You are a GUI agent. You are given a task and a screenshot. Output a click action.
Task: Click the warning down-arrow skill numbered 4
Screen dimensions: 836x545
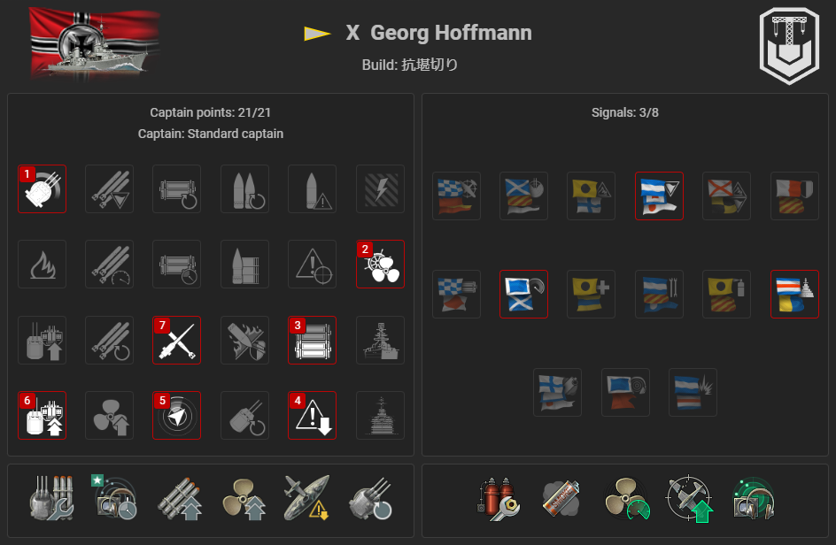(312, 416)
